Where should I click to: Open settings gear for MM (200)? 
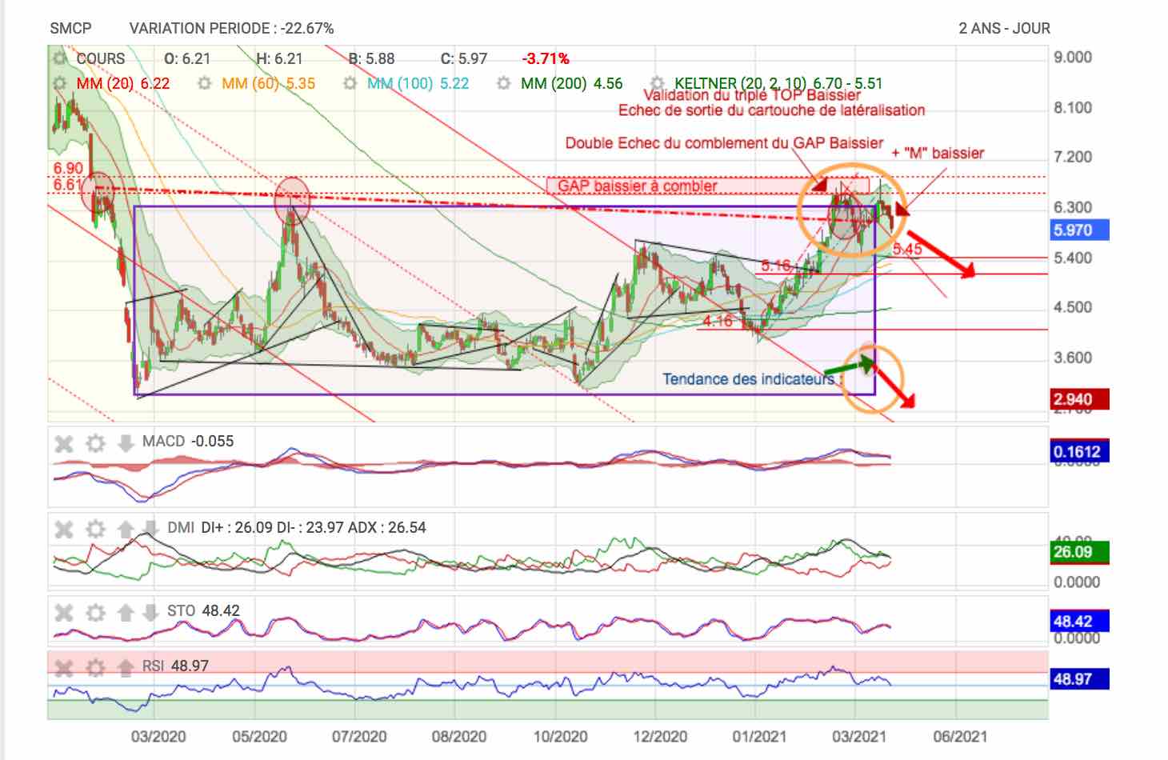click(503, 83)
